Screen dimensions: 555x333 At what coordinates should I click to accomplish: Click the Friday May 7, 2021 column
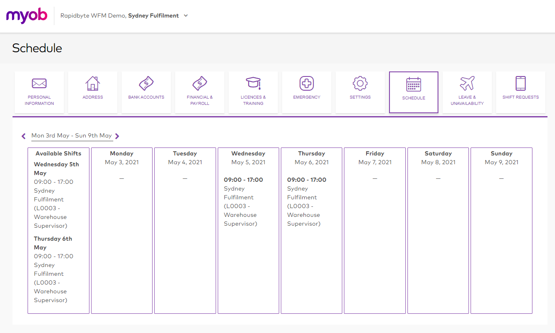coord(374,230)
